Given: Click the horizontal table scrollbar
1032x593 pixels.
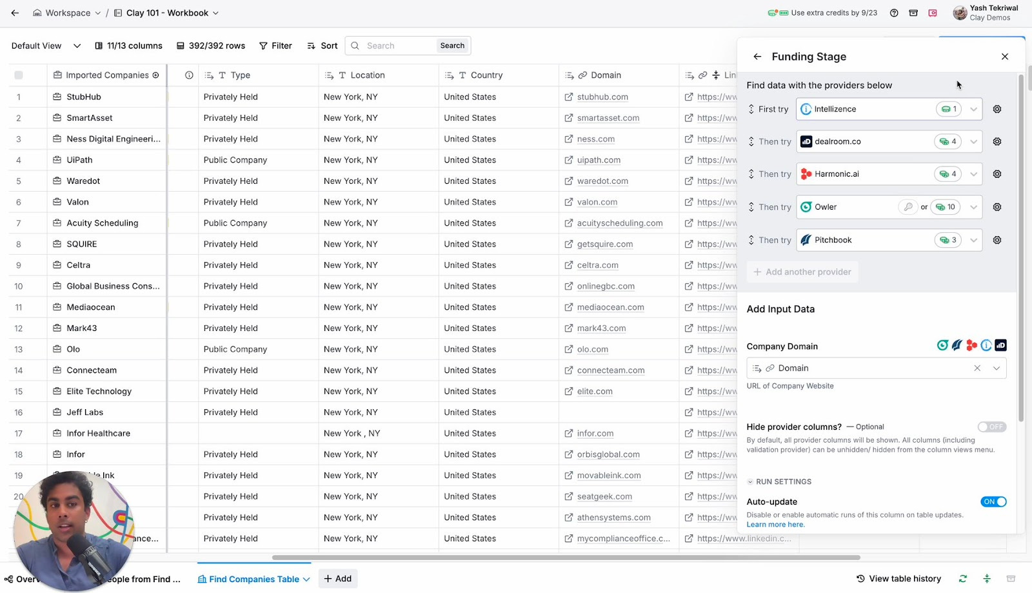Looking at the screenshot, I should click(x=566, y=558).
